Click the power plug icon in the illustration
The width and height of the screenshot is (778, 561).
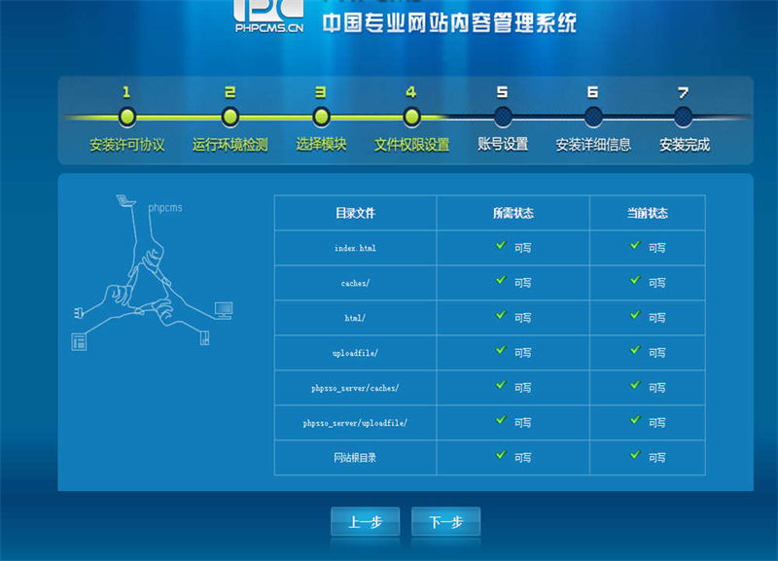point(78,312)
